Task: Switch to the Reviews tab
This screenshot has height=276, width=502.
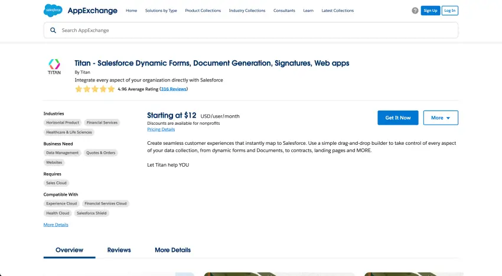Action: [x=119, y=250]
